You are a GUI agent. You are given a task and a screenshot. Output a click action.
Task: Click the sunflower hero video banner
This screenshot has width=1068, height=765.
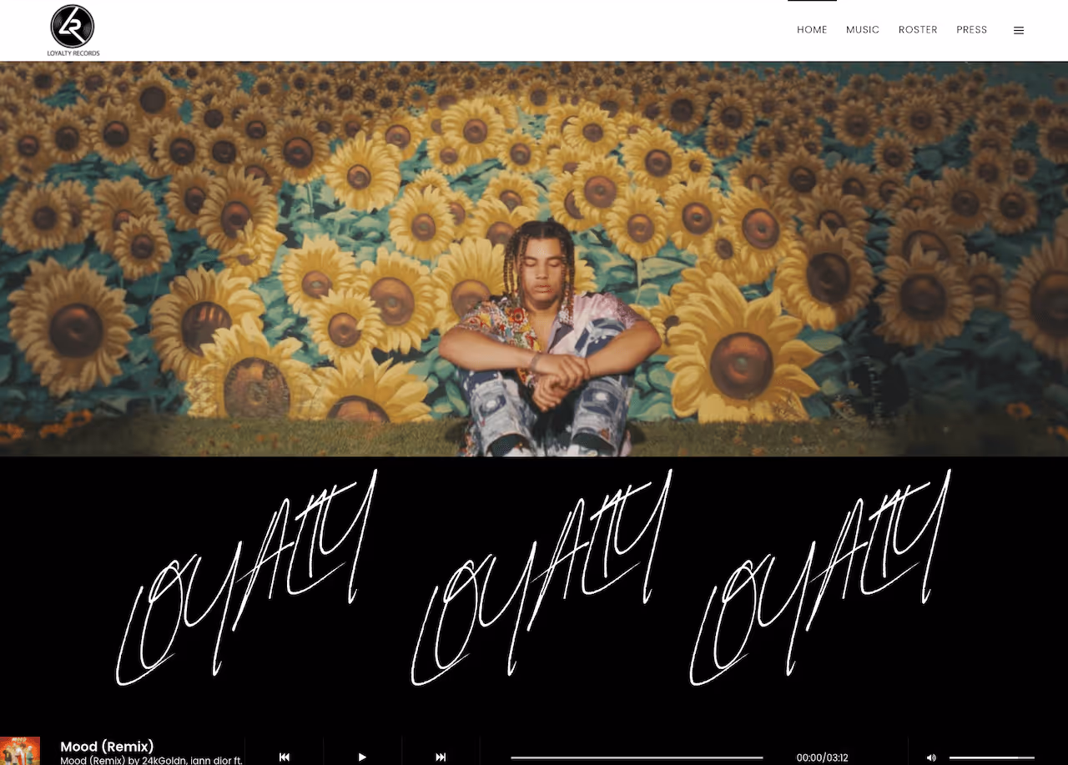click(x=534, y=259)
